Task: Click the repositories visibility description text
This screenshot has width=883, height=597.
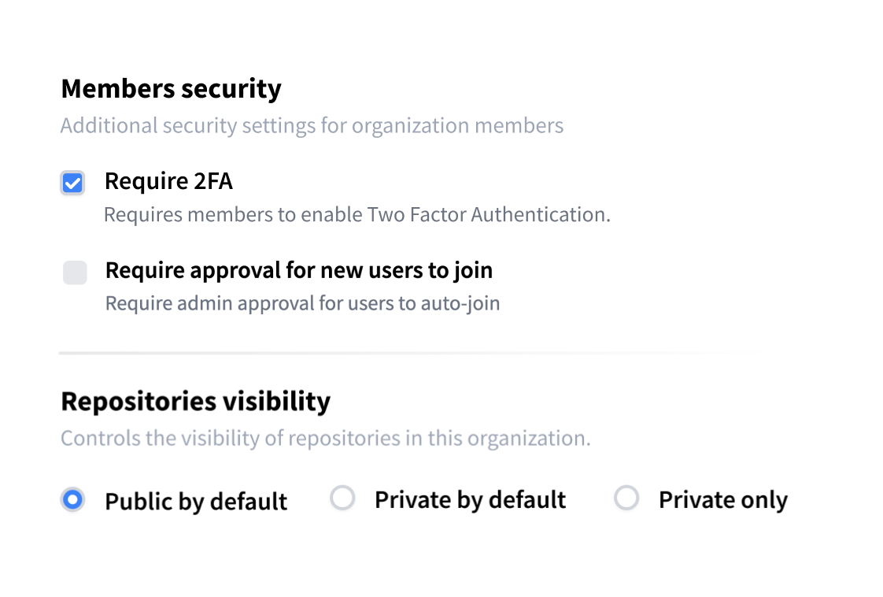Action: [325, 438]
